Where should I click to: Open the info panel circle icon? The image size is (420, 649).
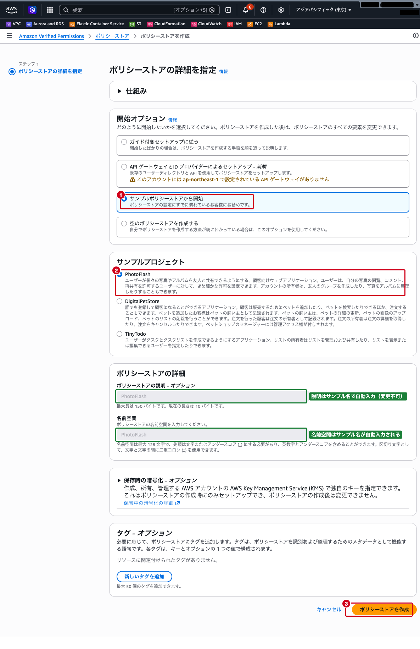(x=416, y=35)
